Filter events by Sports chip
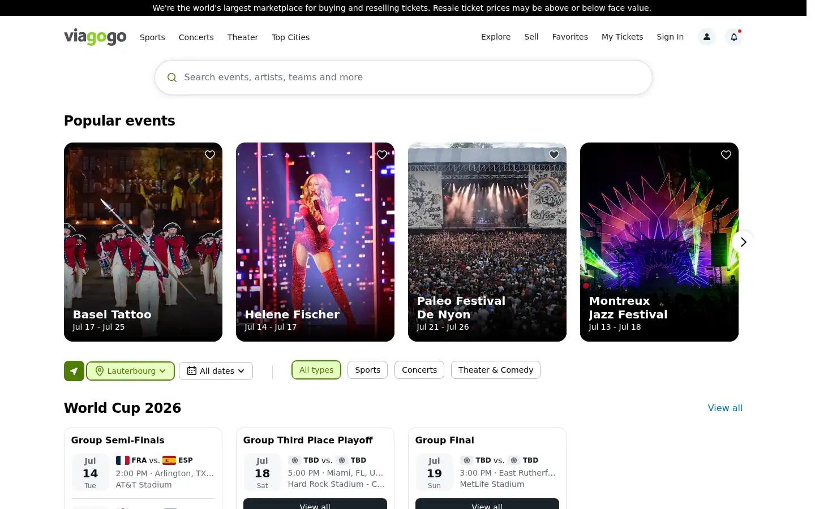 368,370
